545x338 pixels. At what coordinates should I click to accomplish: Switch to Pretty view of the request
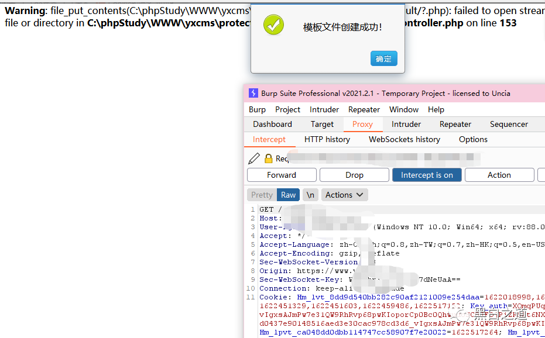click(x=262, y=195)
